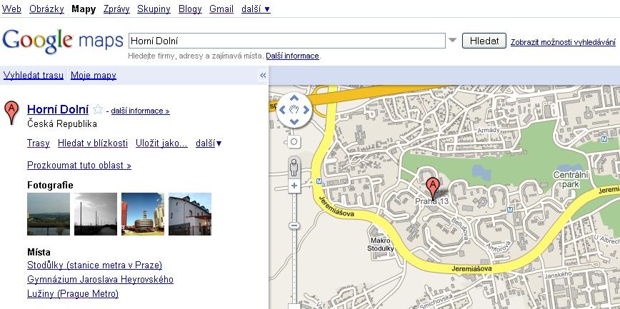Viewport: 620px width, 309px height.
Task: Zoom in with the plus button
Action: point(294,186)
